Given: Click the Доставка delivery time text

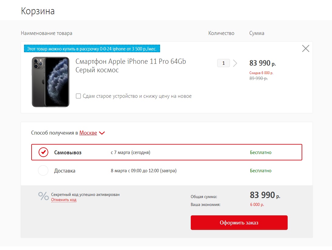Looking at the screenshot, I should pos(144,171).
